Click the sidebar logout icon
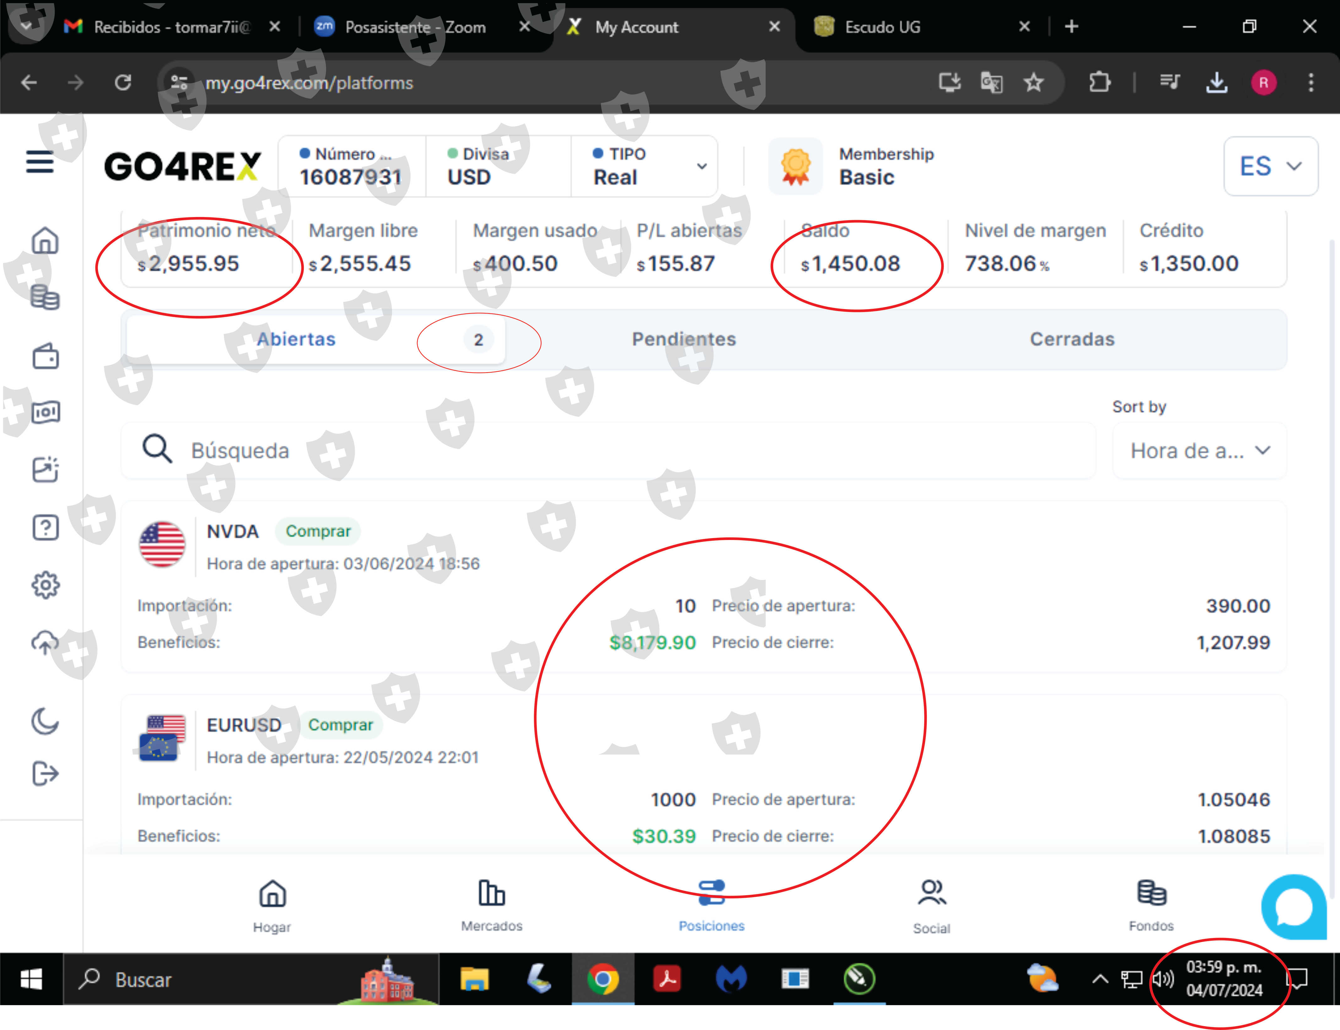 pyautogui.click(x=45, y=773)
